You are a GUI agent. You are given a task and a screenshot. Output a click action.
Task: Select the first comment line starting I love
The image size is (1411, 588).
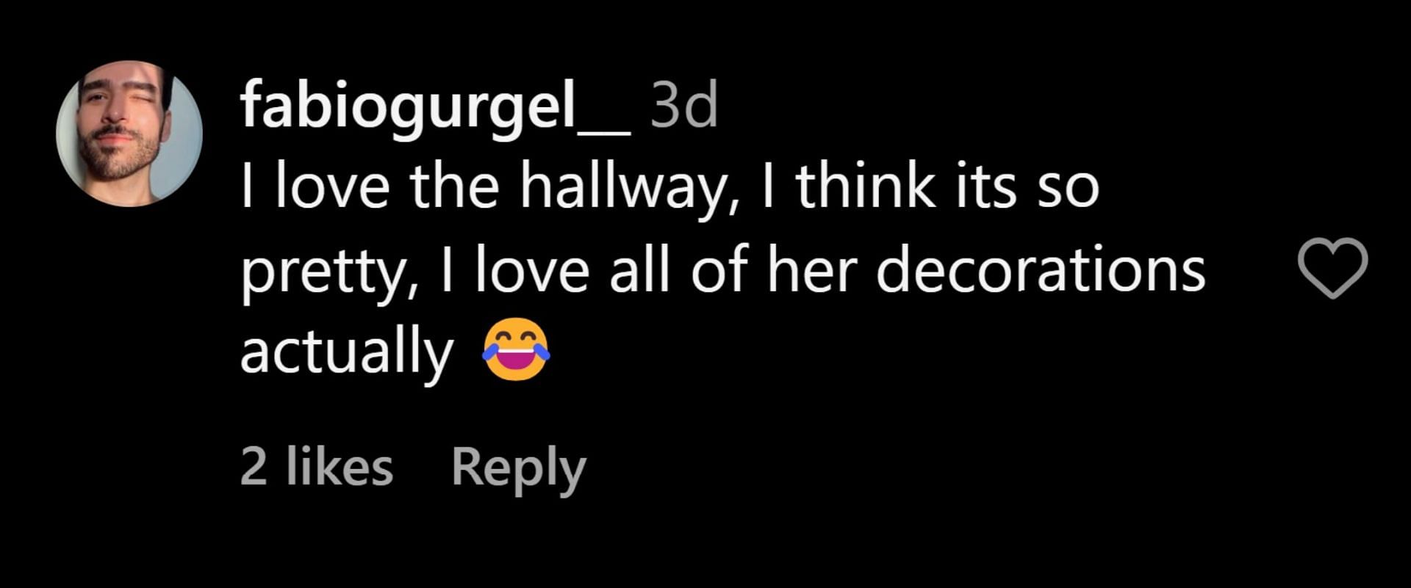[x=669, y=187]
